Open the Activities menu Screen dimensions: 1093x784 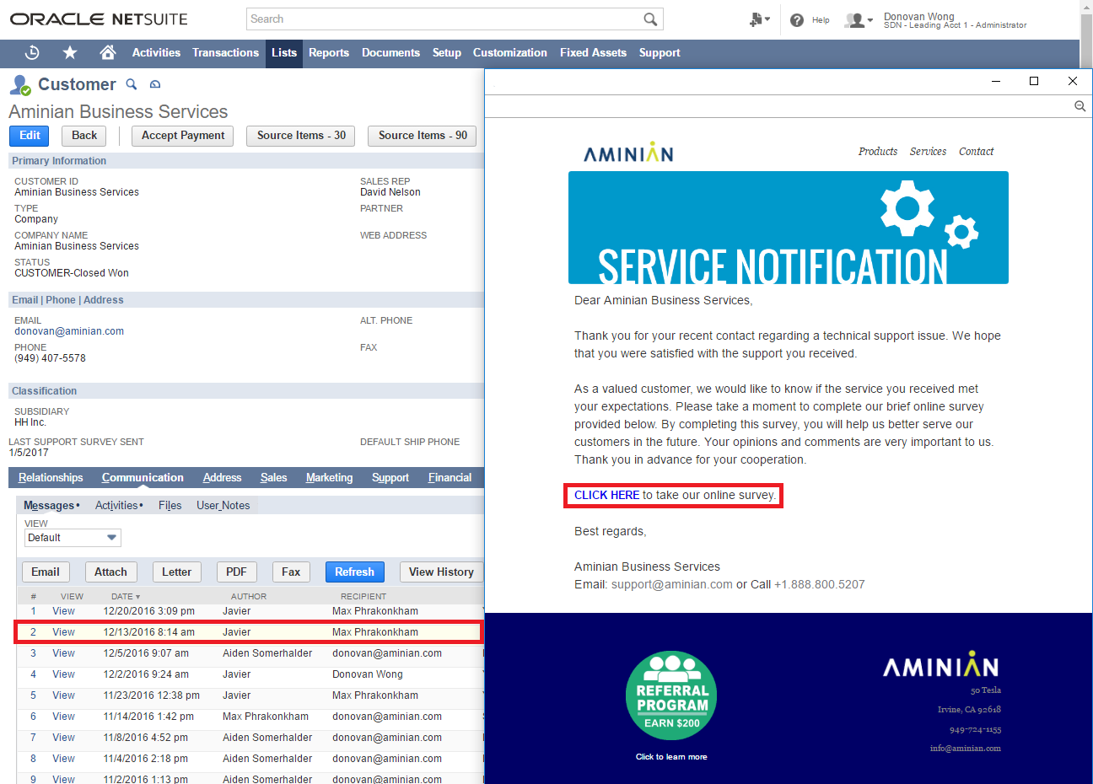tap(156, 52)
